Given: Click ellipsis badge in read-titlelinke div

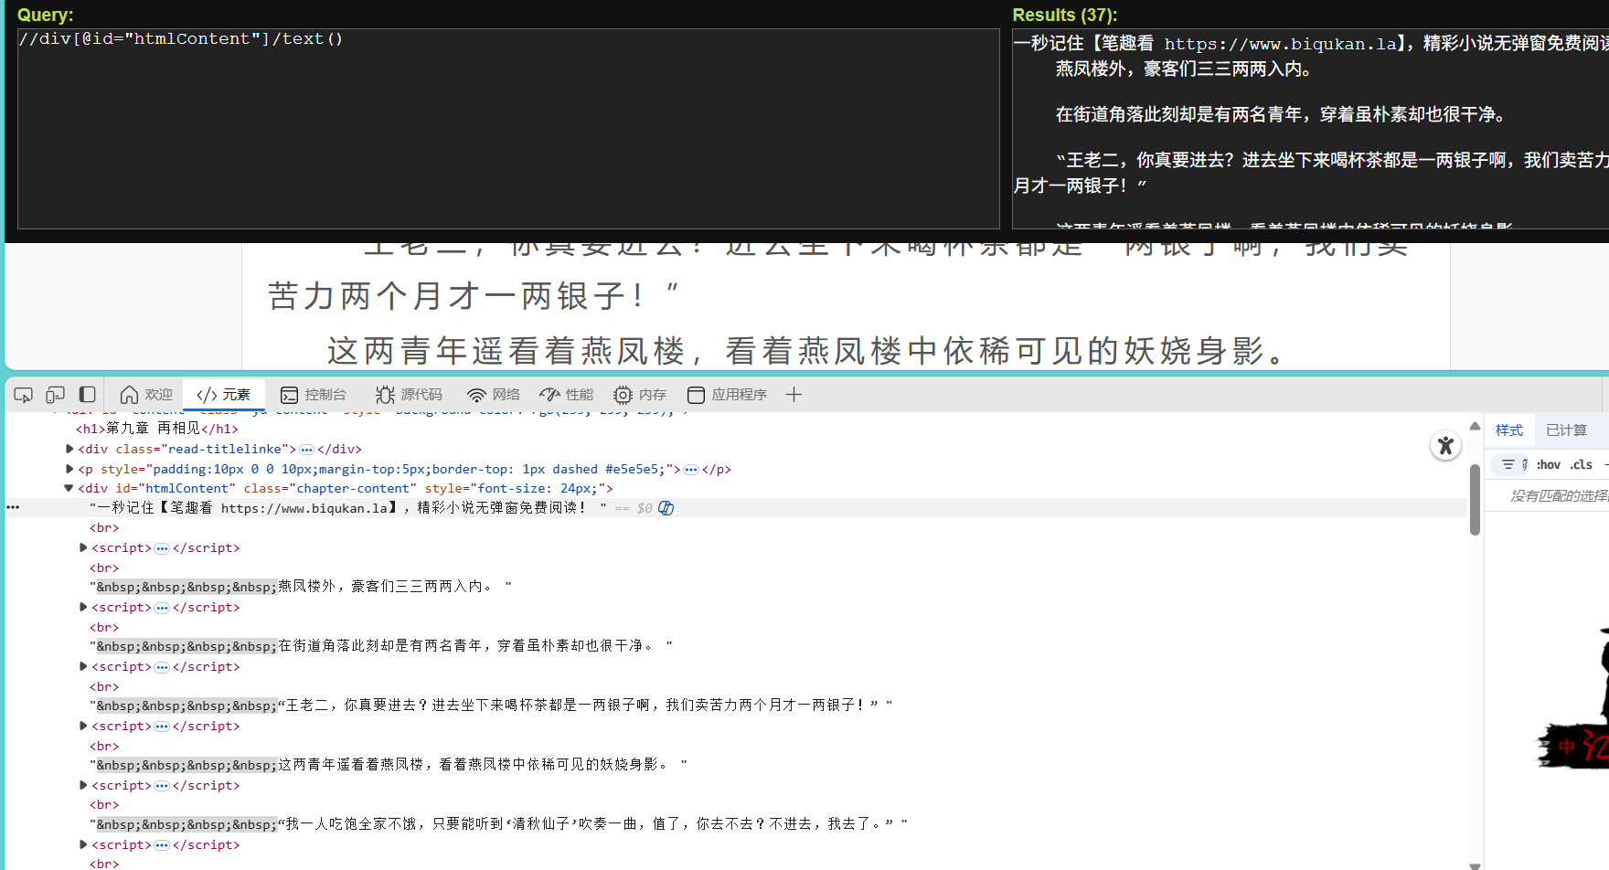Looking at the screenshot, I should pyautogui.click(x=307, y=450).
